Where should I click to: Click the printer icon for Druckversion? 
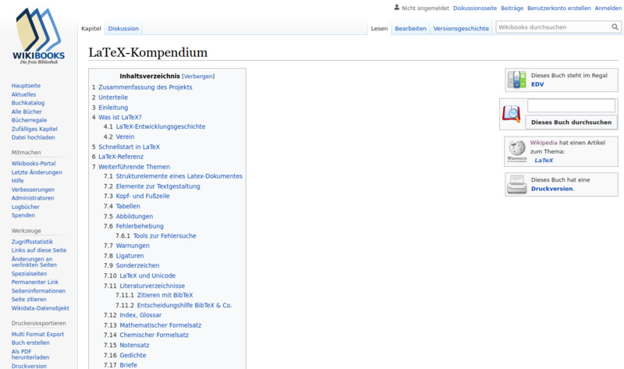click(516, 184)
